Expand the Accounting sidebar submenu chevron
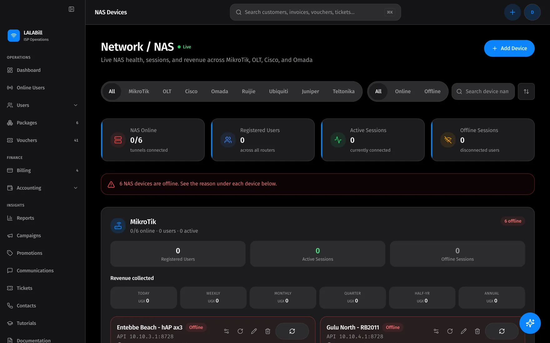The image size is (550, 343). (x=76, y=188)
